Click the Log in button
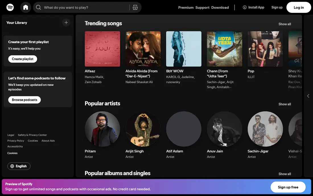Screen dimensions: 313x196 click(x=298, y=7)
